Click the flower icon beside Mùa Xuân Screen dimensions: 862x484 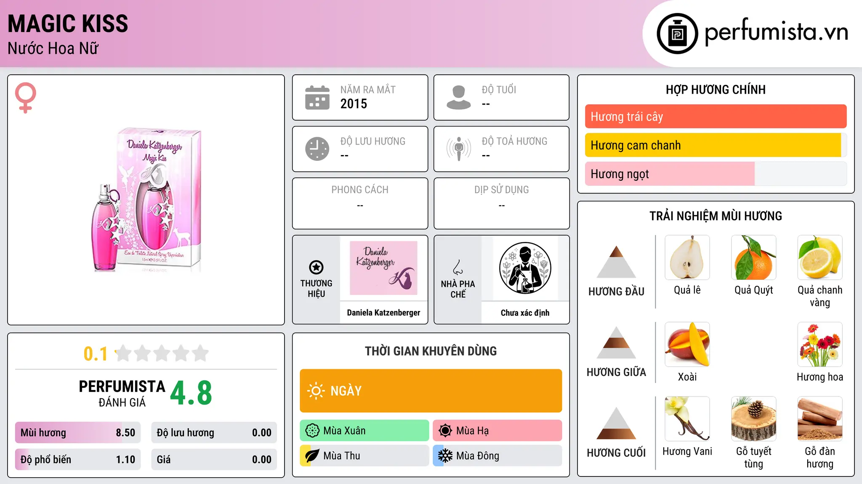coord(312,431)
